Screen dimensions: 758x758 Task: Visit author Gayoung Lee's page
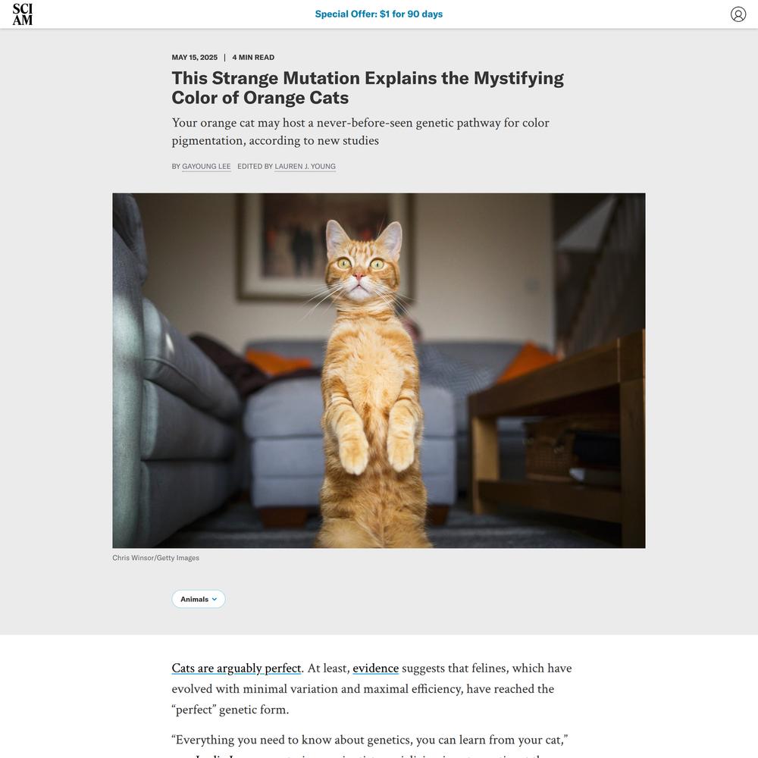coord(206,166)
